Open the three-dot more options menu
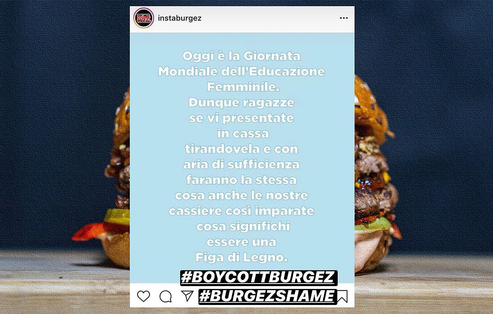 343,18
